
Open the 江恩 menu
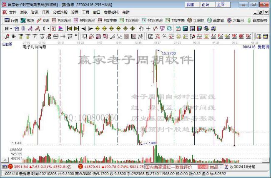pyautogui.click(x=45, y=12)
